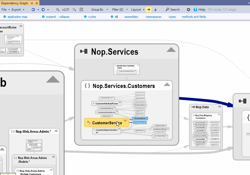Open the Filter (0) dropdown
This screenshot has height=175, width=250.
pos(120,10)
